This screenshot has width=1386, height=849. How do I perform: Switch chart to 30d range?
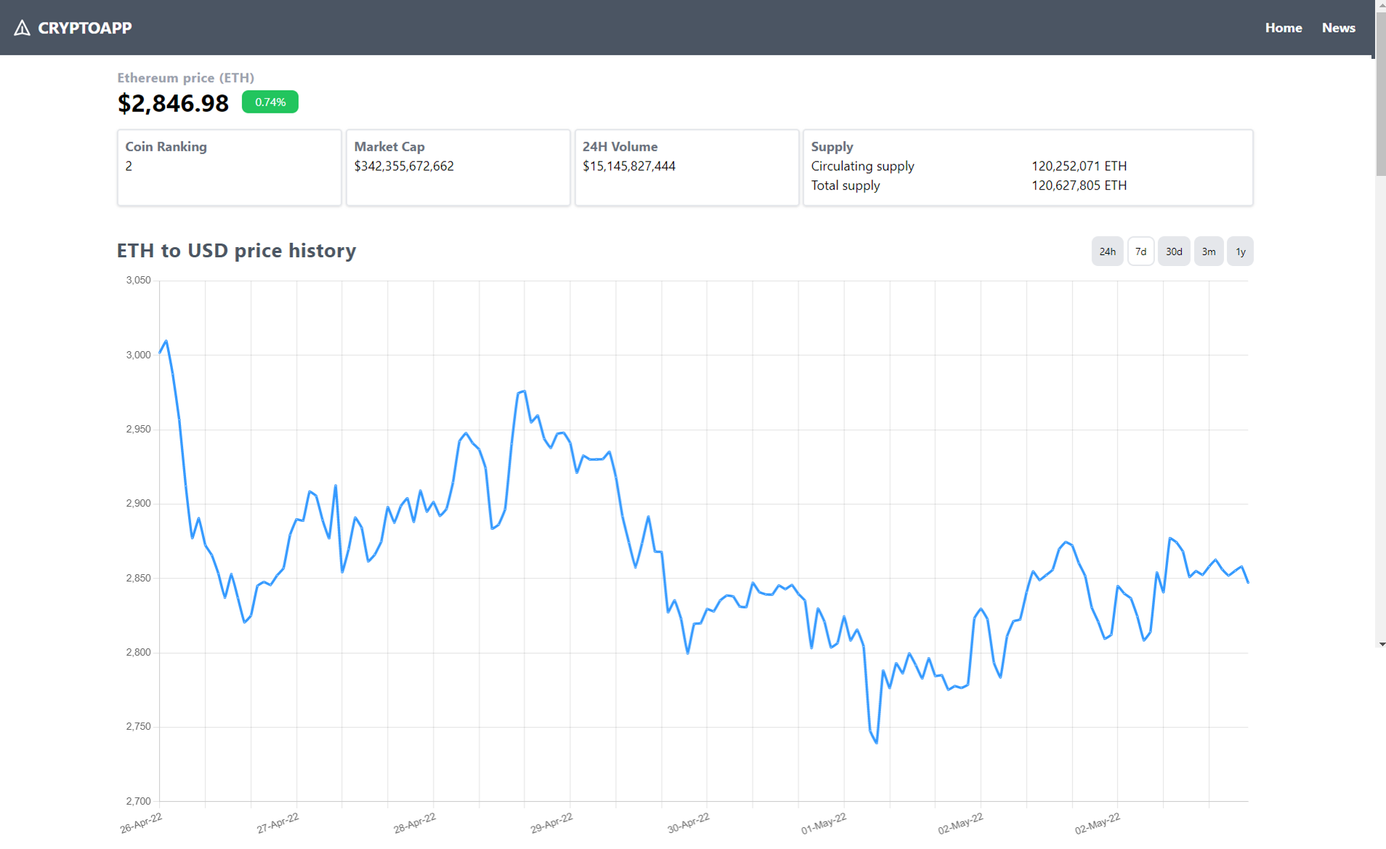(1173, 252)
